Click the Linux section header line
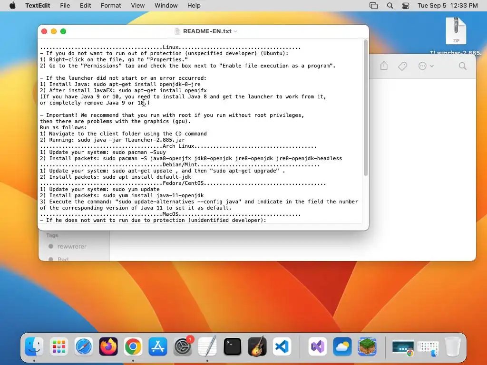 click(170, 47)
